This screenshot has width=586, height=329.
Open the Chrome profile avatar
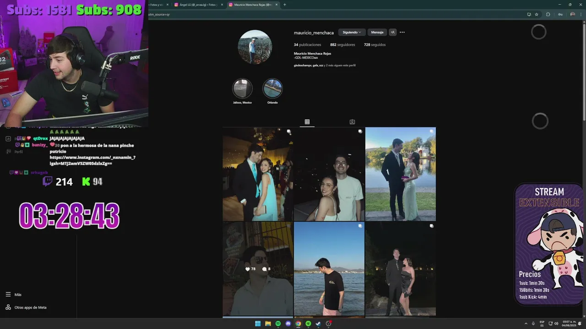pyautogui.click(x=572, y=14)
